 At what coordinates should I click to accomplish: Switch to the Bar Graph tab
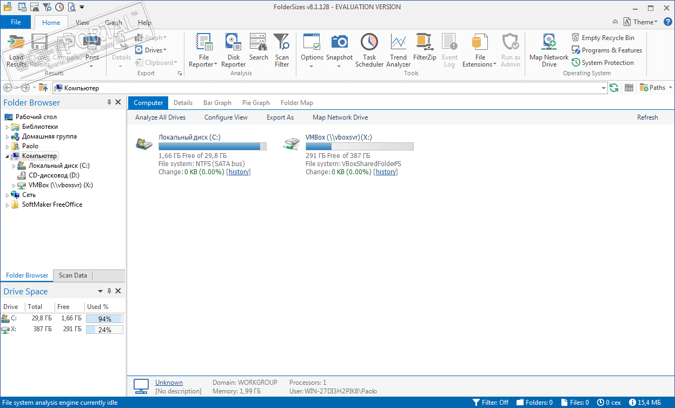217,103
